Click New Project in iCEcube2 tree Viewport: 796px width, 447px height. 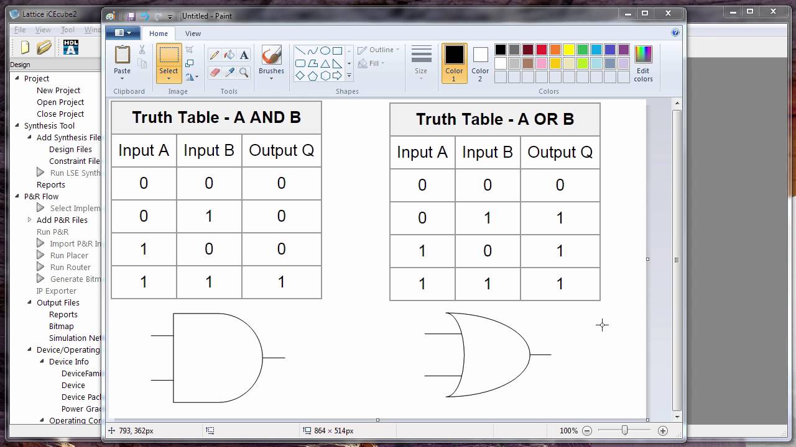coord(58,90)
